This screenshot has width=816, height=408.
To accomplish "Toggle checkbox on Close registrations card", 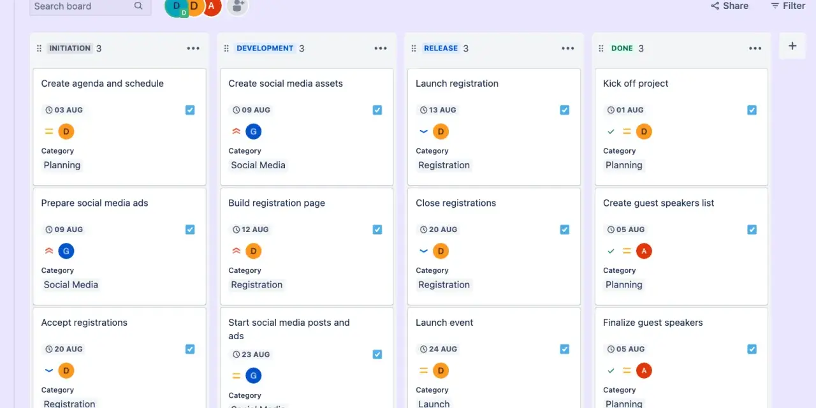I will click(565, 229).
